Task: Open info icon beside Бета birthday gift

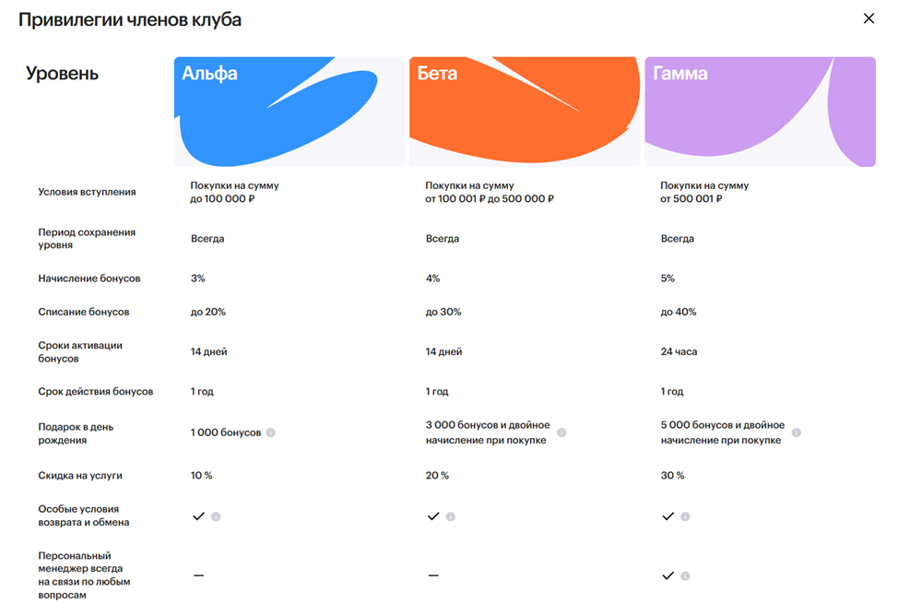Action: (561, 432)
